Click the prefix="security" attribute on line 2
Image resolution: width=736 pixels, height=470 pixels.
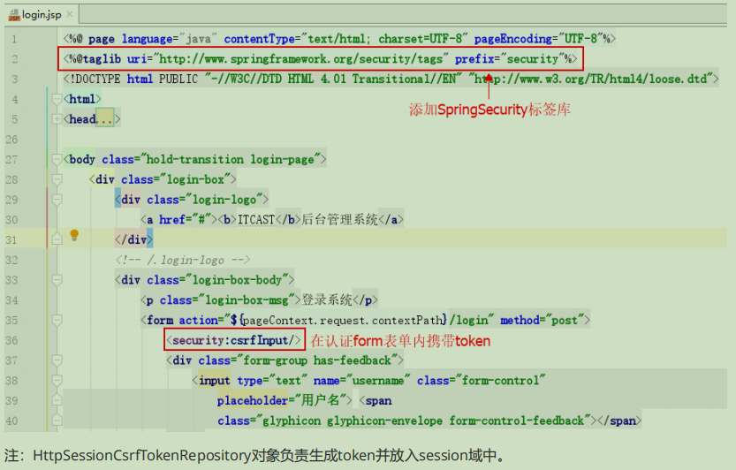coord(510,59)
